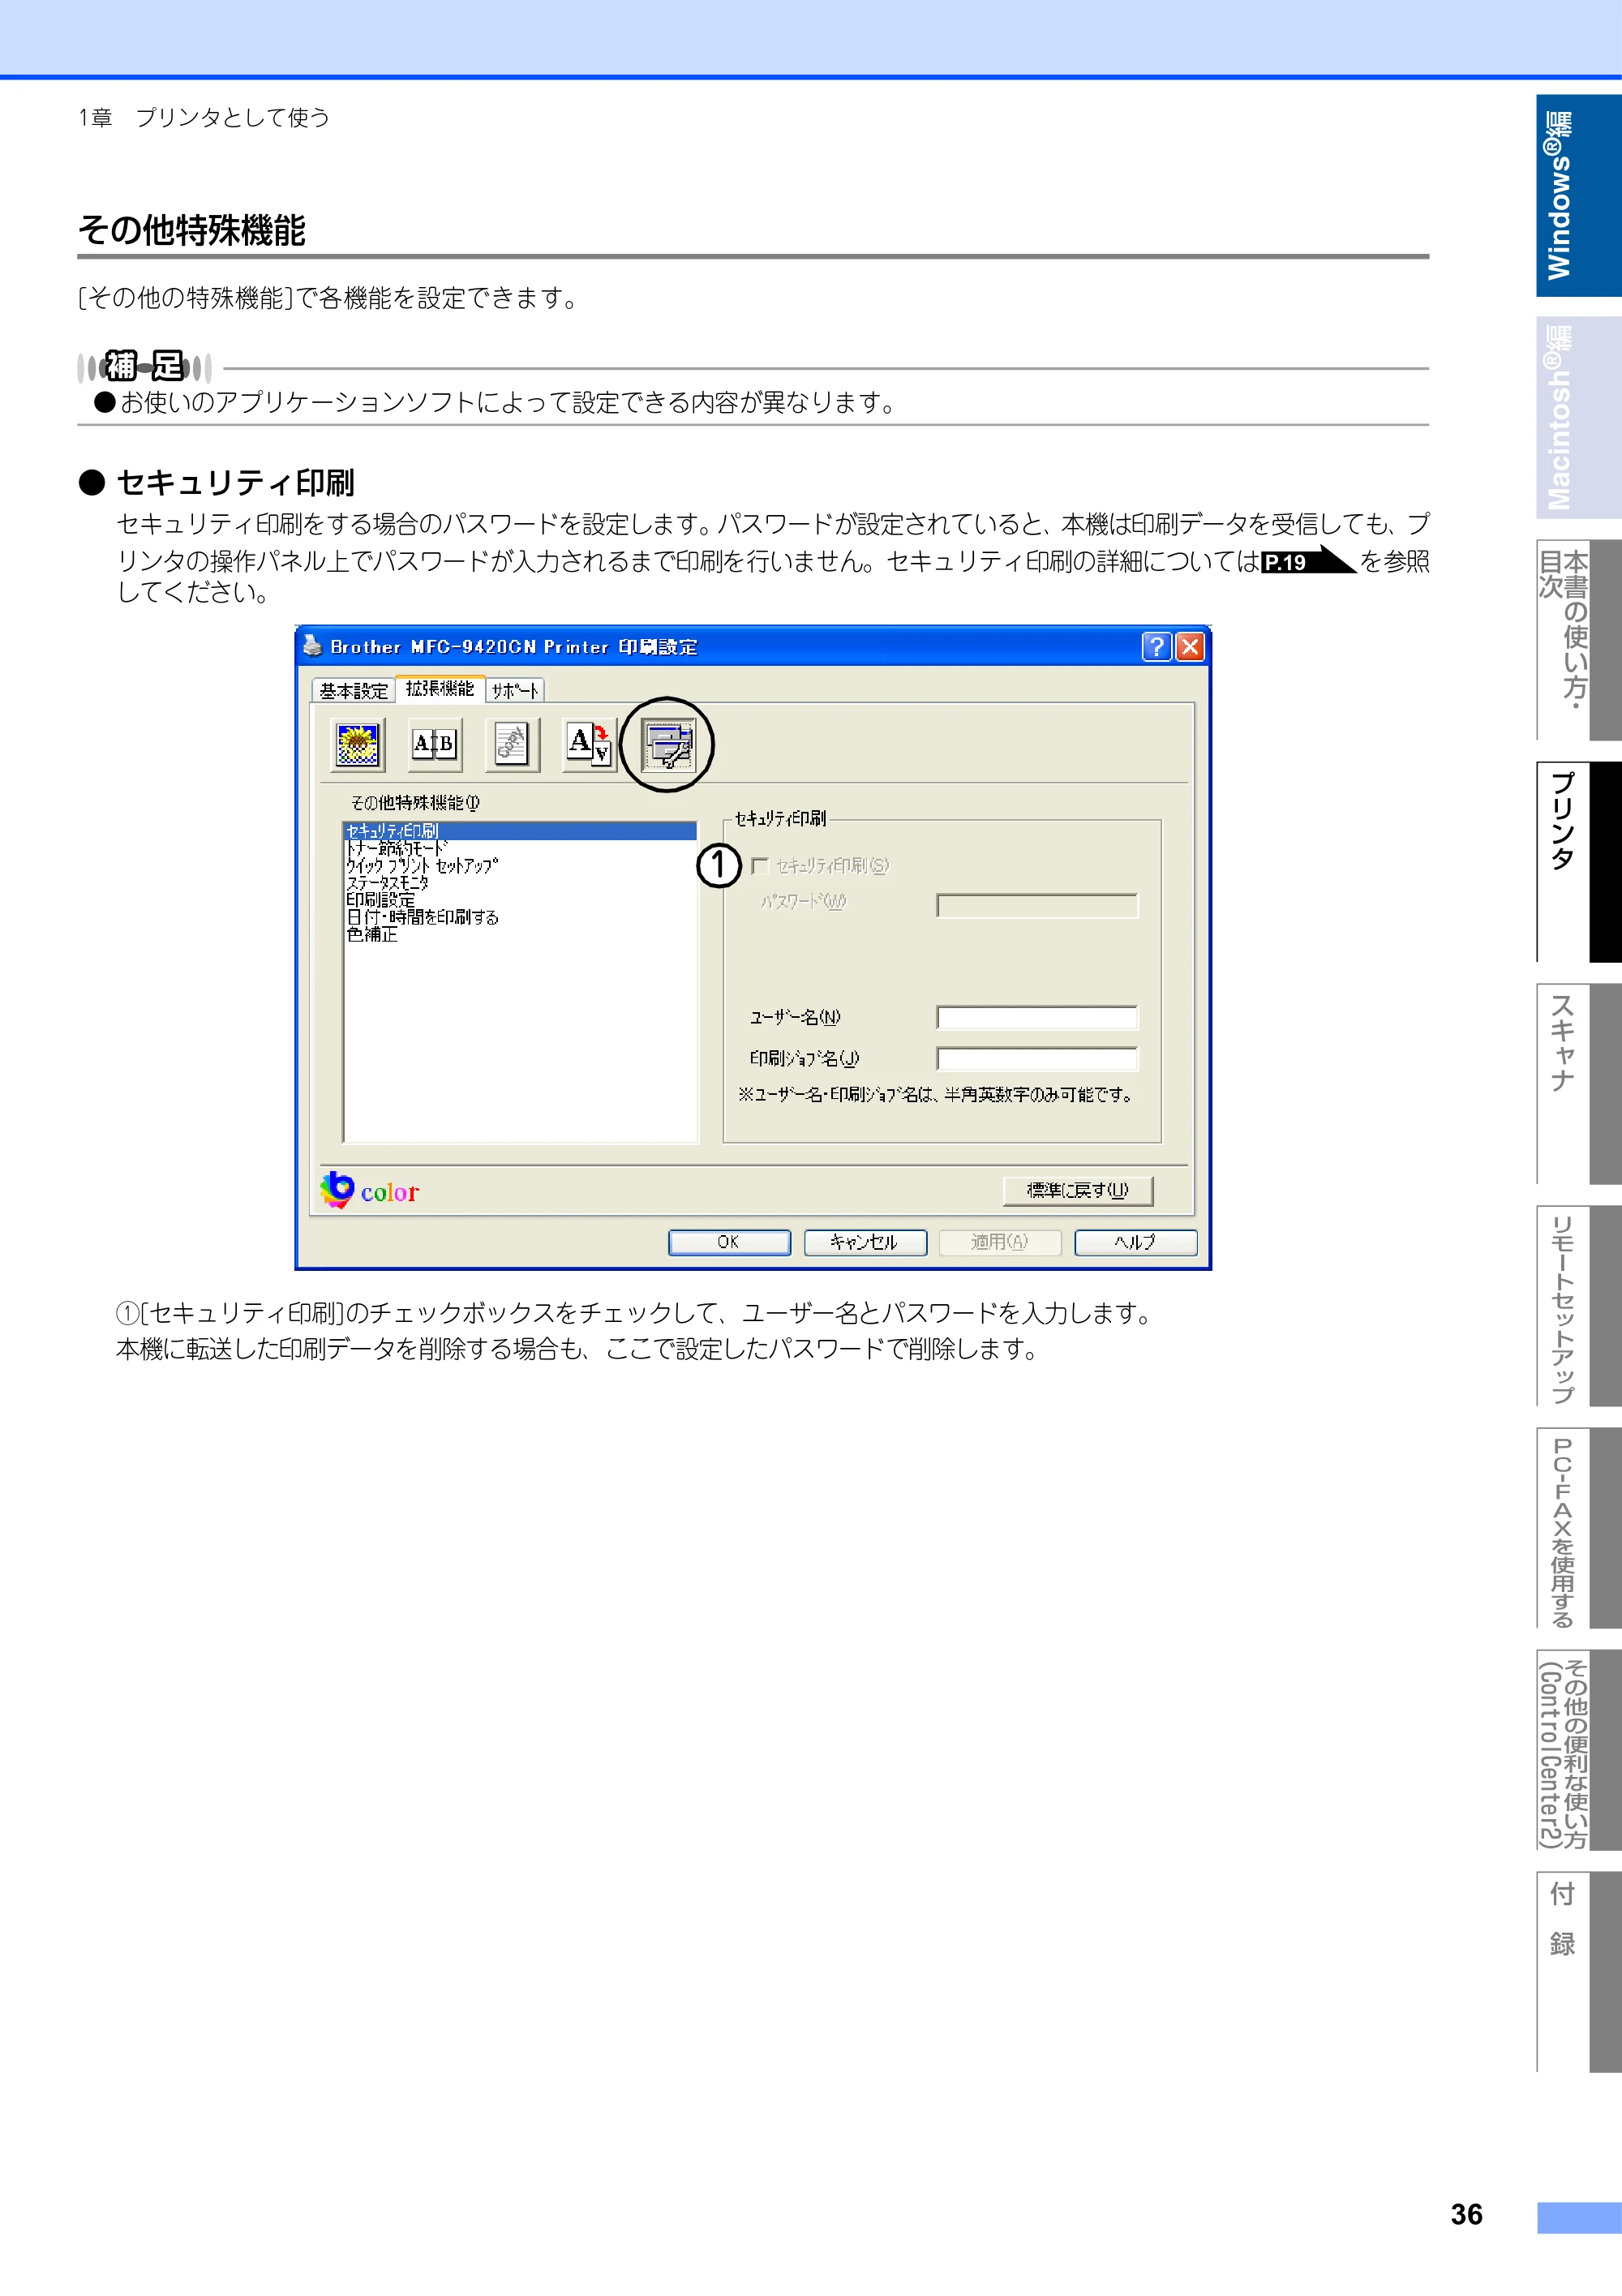Click the 印刷ジョブ名 input field
This screenshot has width=1622, height=2296.
[x=1037, y=1059]
